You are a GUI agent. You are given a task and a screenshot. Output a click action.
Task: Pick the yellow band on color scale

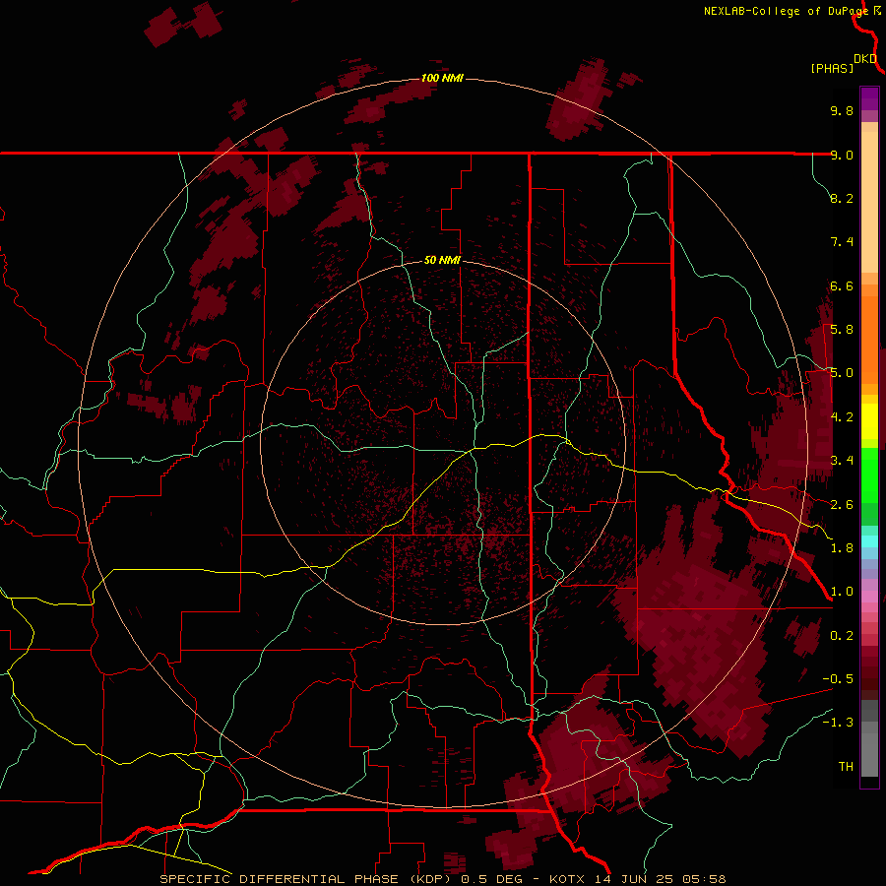[869, 421]
